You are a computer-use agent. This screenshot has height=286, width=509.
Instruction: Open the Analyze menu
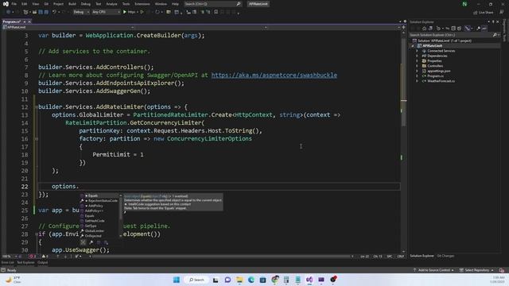pos(111,4)
